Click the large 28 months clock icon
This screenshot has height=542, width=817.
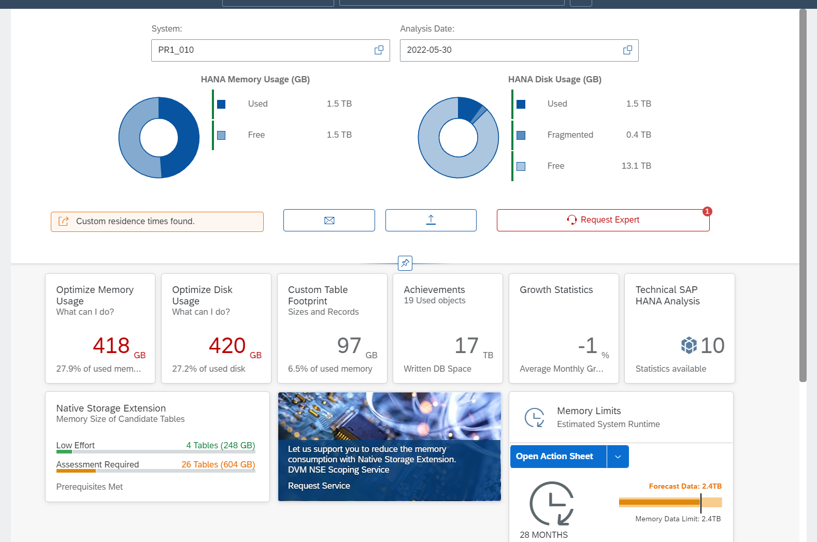click(x=551, y=504)
